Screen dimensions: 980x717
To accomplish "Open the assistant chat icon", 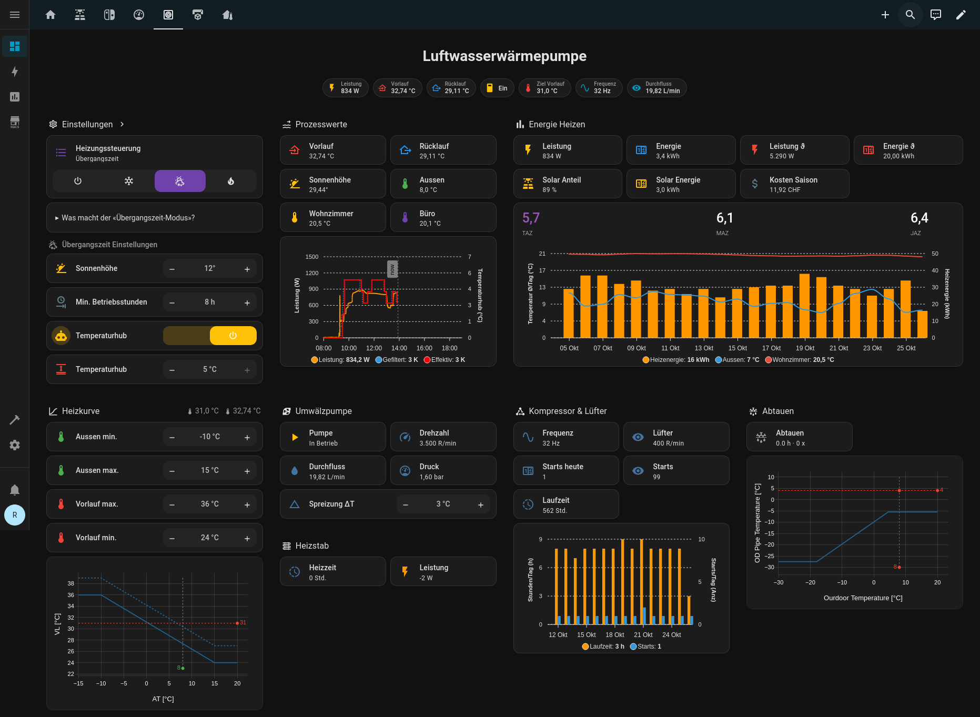I will tap(935, 15).
